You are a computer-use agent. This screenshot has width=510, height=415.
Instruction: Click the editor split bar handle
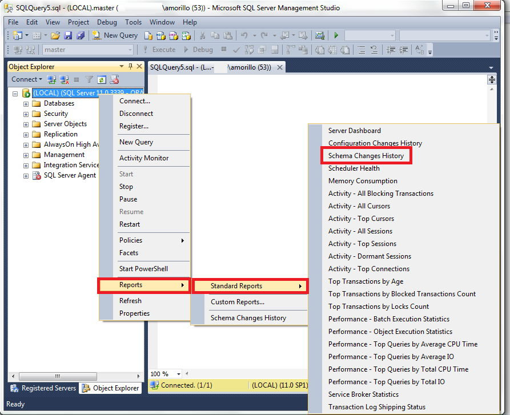pos(492,79)
